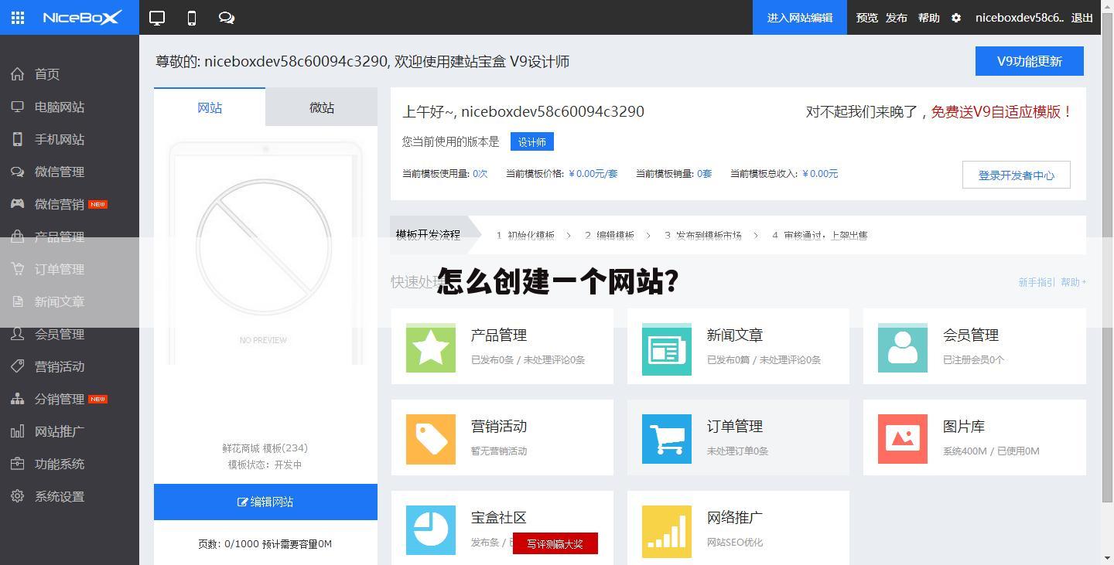Screen dimensions: 1114x565
Task: Click the mobile phone preview icon
Action: 191,17
